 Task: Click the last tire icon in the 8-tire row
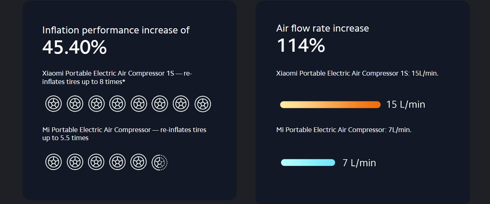point(203,104)
